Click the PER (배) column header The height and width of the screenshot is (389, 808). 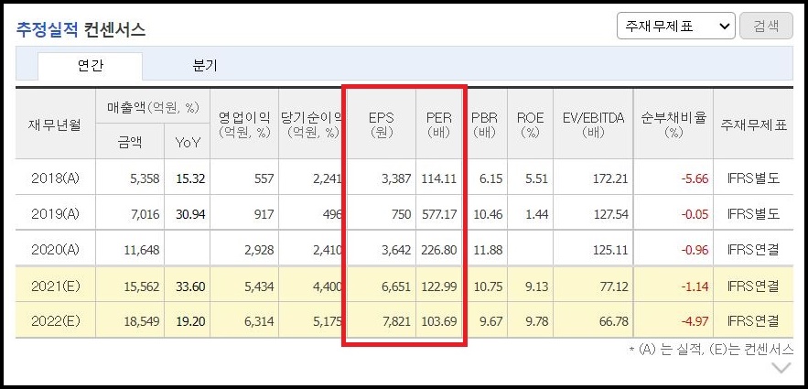point(439,125)
